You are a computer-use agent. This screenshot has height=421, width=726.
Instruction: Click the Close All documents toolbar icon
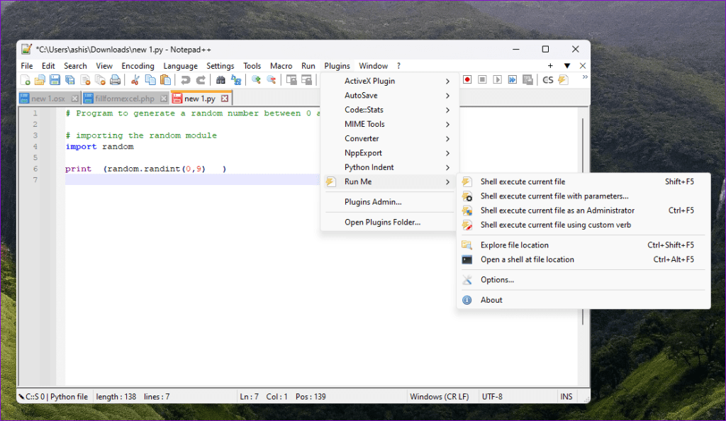tap(100, 80)
